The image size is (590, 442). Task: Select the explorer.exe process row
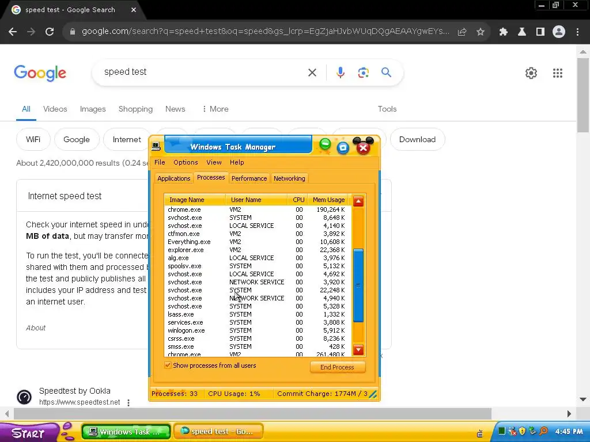coord(257,250)
